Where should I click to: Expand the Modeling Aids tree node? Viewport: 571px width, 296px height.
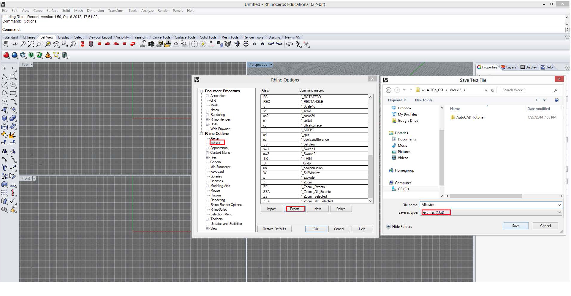click(207, 186)
